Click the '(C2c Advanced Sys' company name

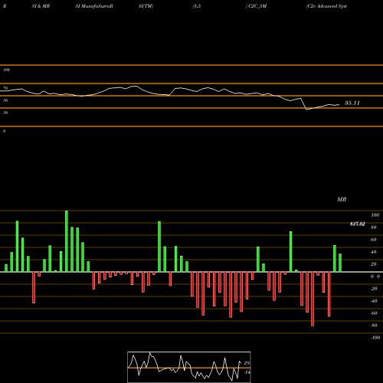[x=326, y=6]
